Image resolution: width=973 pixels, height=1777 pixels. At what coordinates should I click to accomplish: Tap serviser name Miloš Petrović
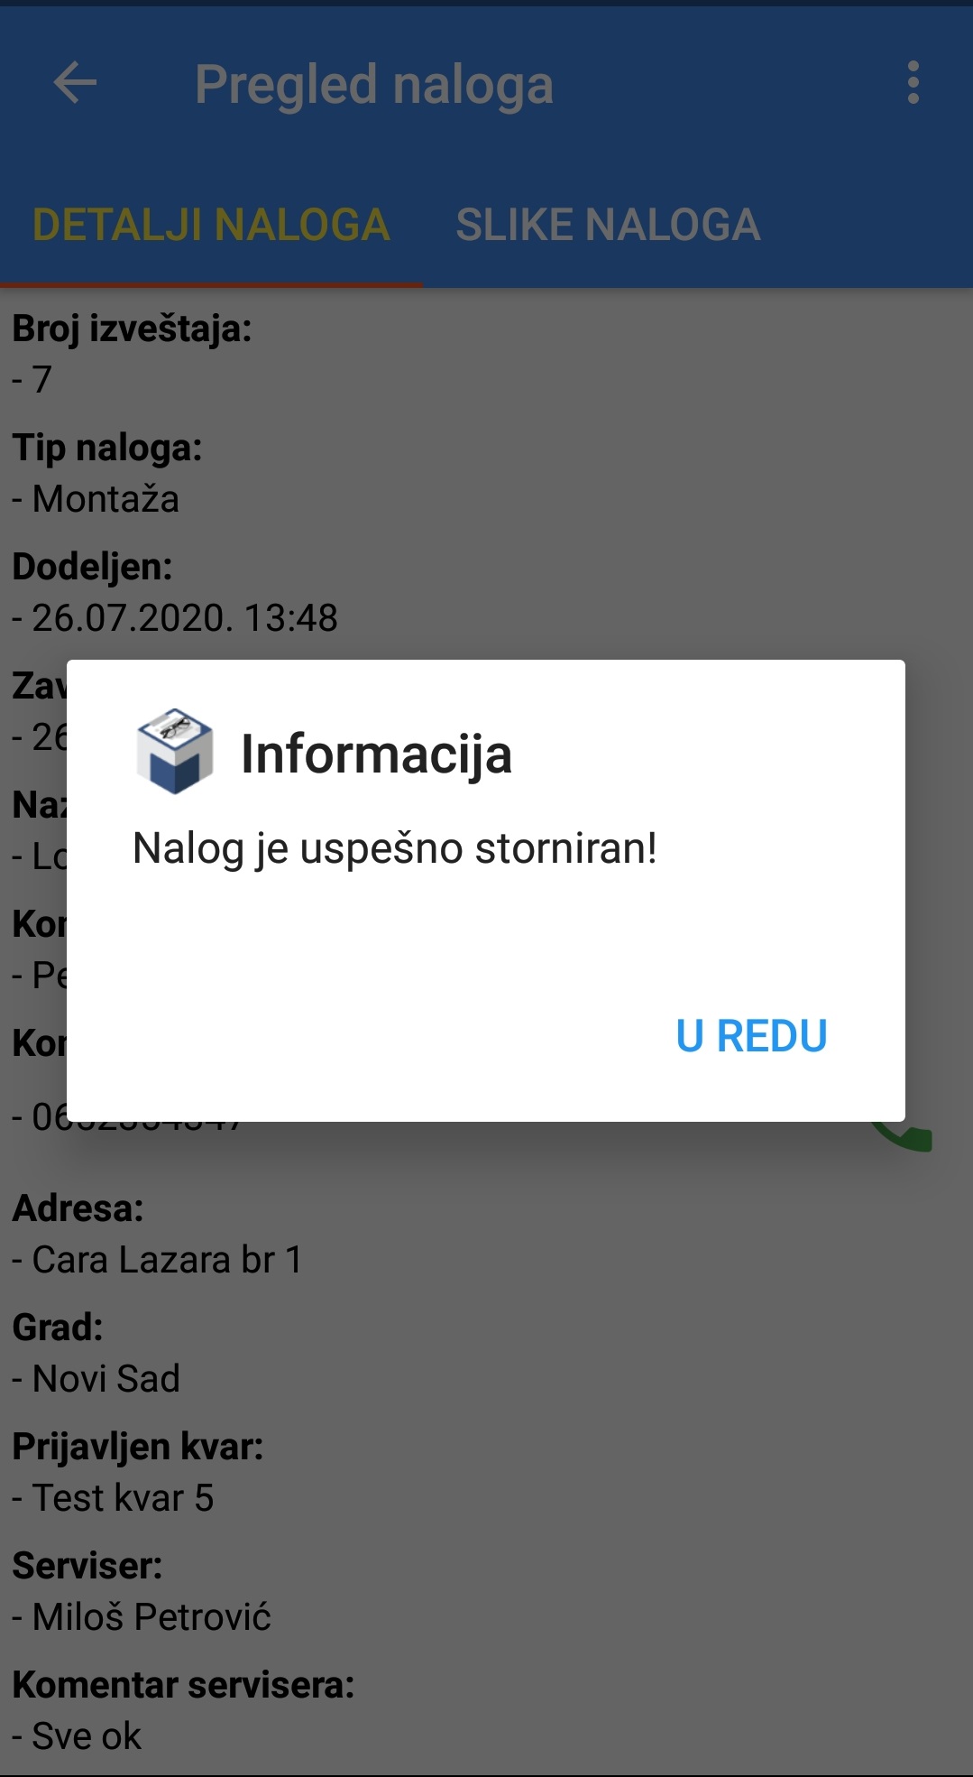[151, 1617]
